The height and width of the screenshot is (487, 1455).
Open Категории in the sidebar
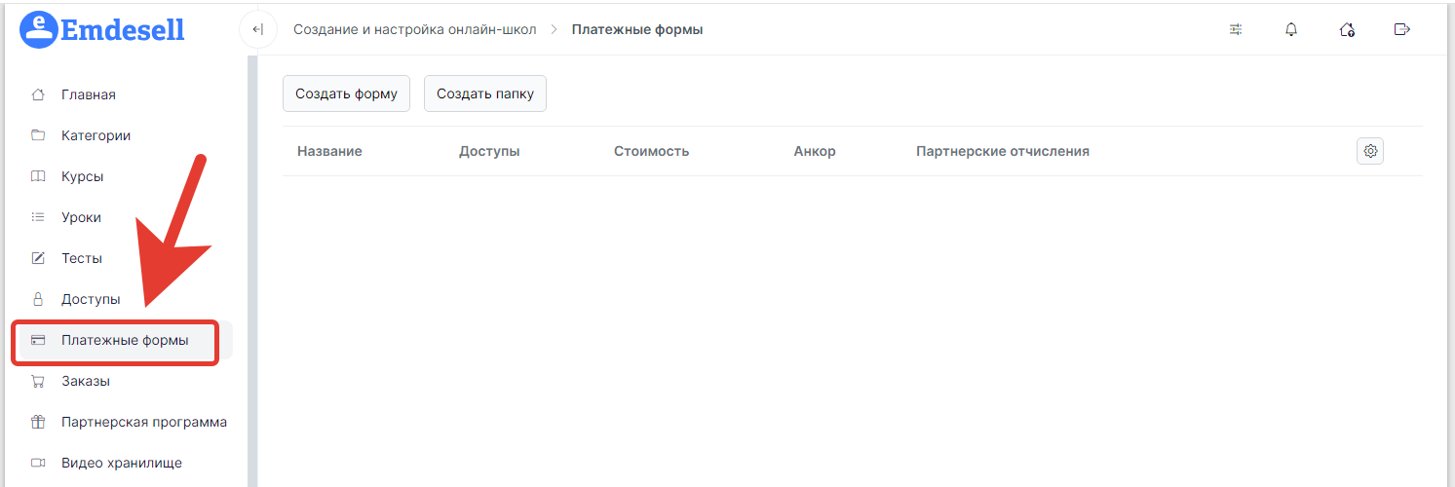(x=96, y=135)
